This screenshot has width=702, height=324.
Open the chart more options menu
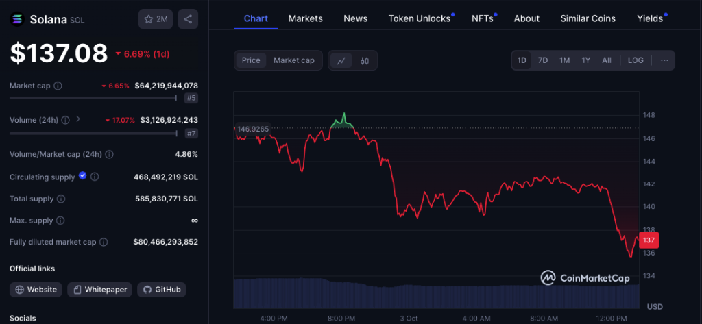click(x=664, y=60)
